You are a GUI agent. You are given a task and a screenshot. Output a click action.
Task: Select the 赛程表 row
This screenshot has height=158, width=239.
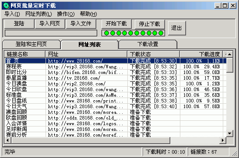[115, 67]
